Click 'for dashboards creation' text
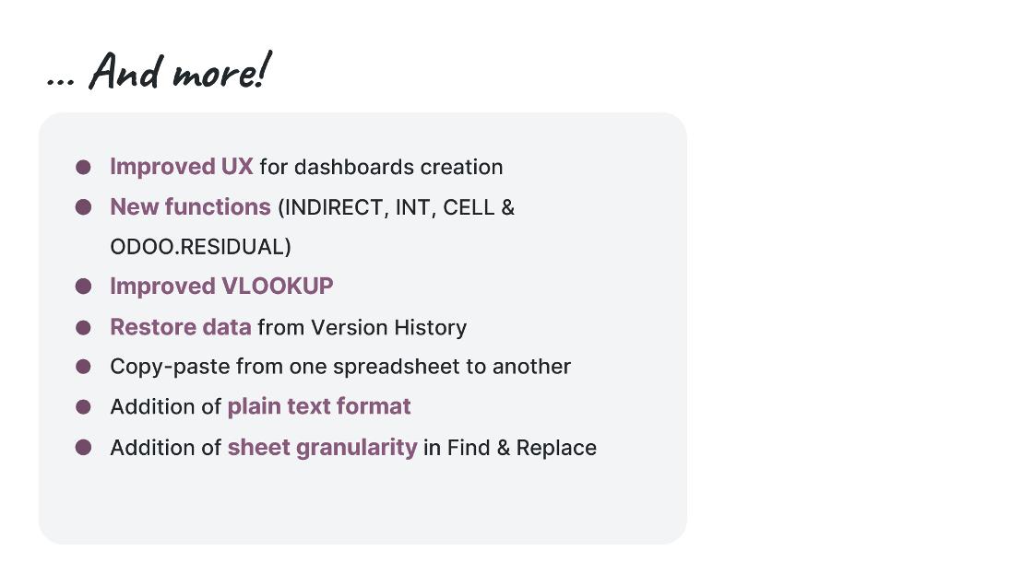This screenshot has height=574, width=1022. (381, 168)
